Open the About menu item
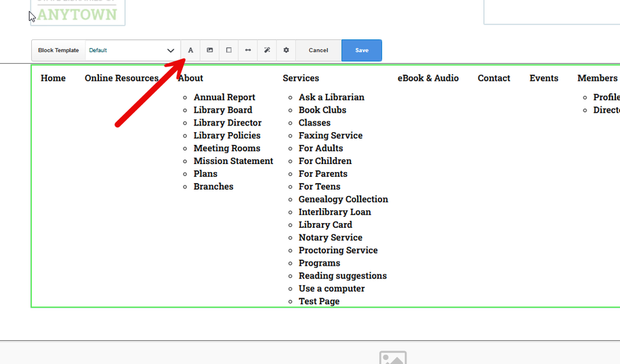Screen dimensions: 620x364 tap(190, 78)
